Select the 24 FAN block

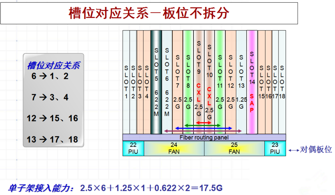coord(174,148)
